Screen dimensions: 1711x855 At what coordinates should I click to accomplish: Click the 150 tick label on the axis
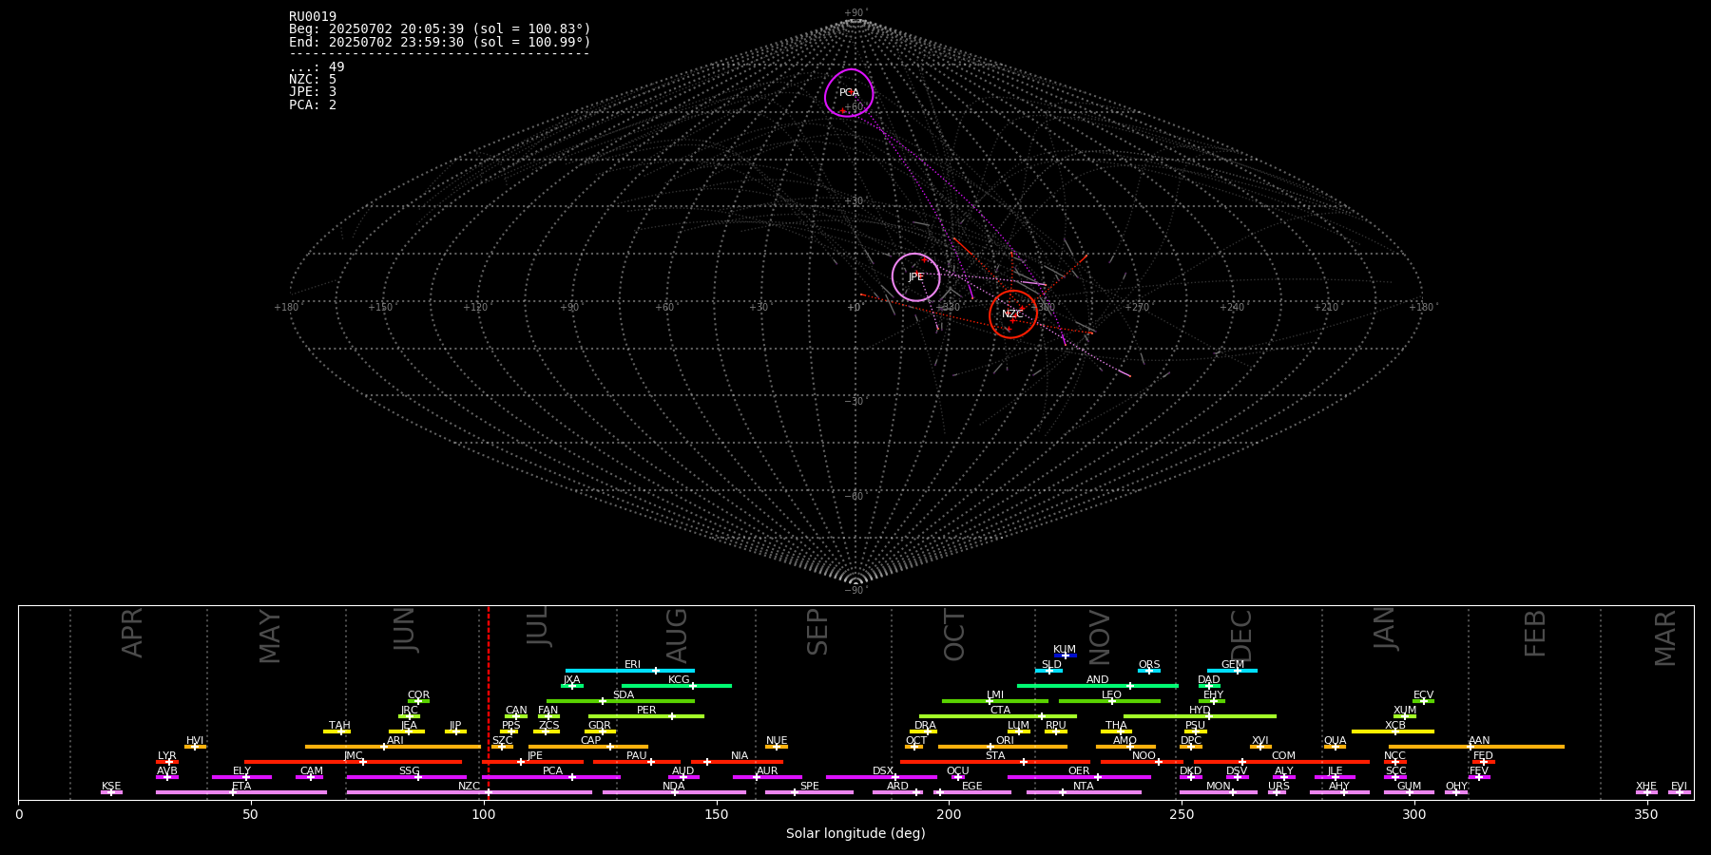point(717,815)
